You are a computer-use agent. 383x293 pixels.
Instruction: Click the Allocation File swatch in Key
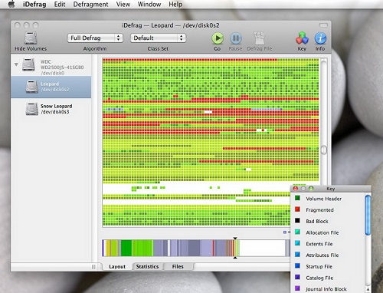297,232
